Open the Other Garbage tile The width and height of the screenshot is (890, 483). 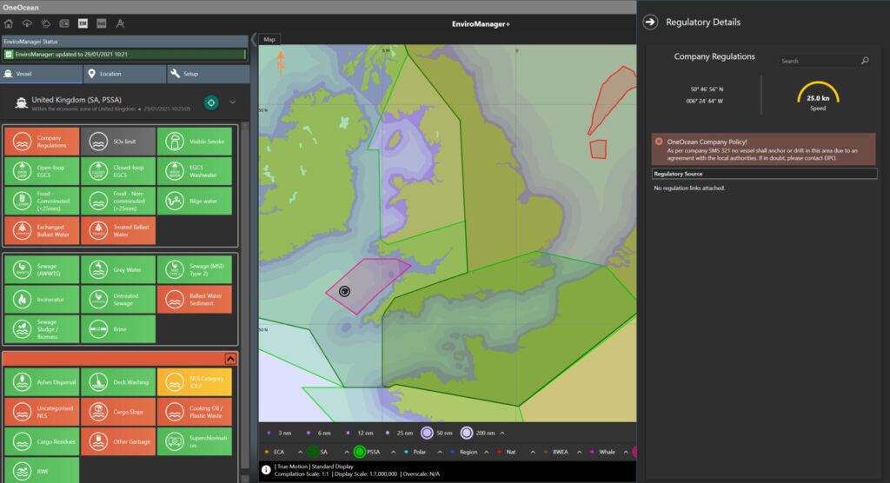point(118,441)
